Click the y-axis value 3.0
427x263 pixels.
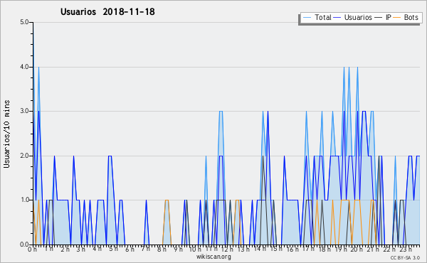(x=24, y=111)
